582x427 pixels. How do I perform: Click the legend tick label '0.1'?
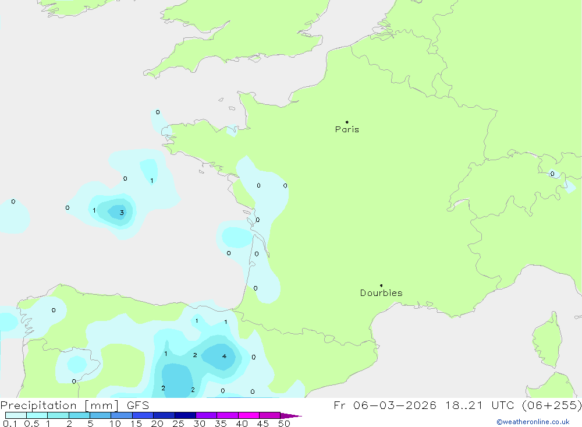click(x=10, y=424)
